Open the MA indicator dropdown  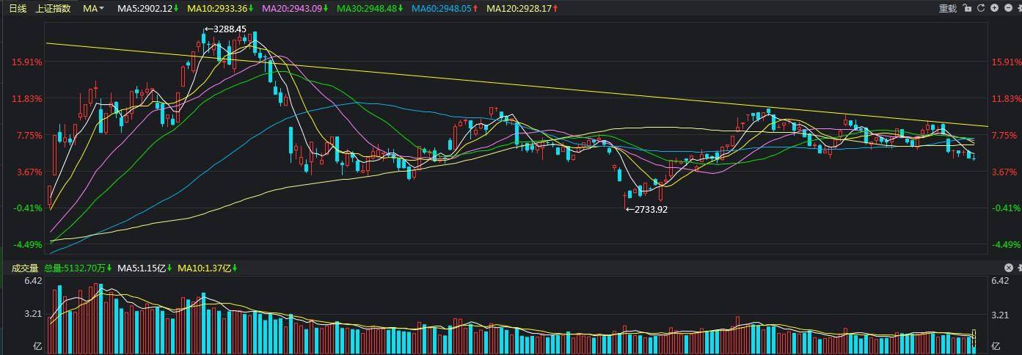93,8
